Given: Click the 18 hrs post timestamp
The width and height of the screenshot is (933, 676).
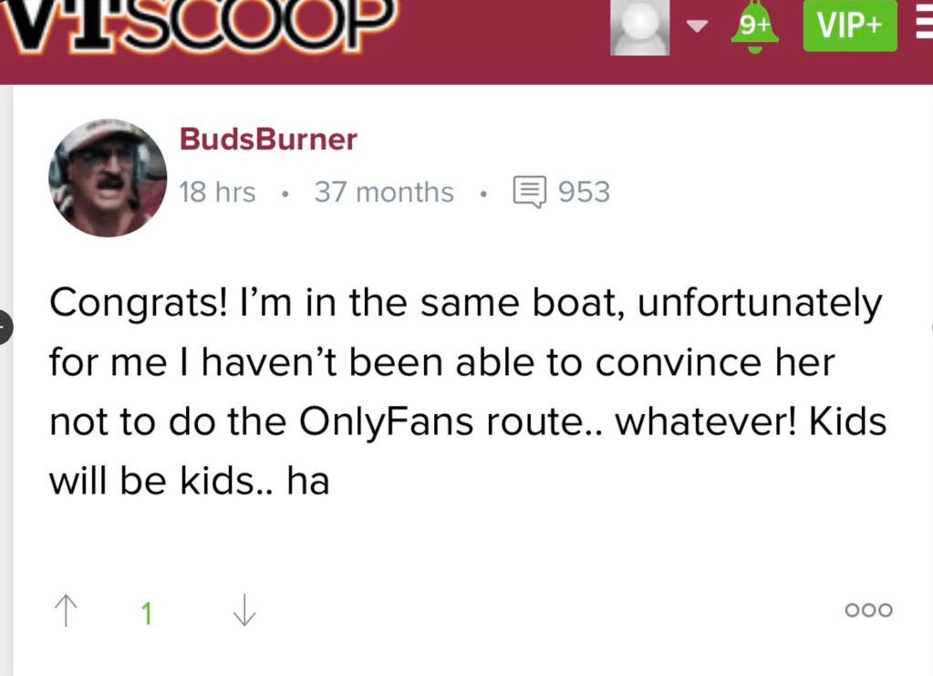Looking at the screenshot, I should (x=217, y=192).
